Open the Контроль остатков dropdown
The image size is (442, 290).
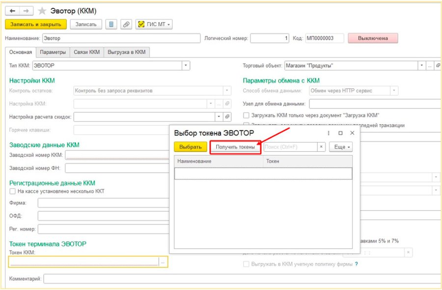[x=227, y=90]
